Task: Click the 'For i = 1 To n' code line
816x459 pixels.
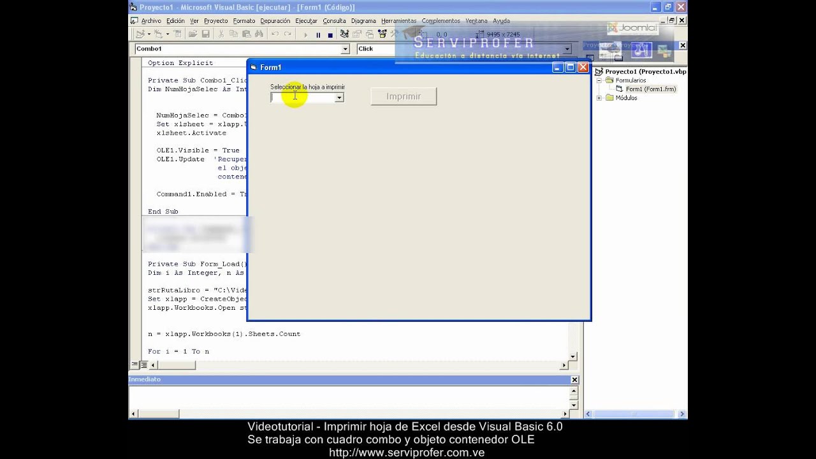Action: point(178,351)
